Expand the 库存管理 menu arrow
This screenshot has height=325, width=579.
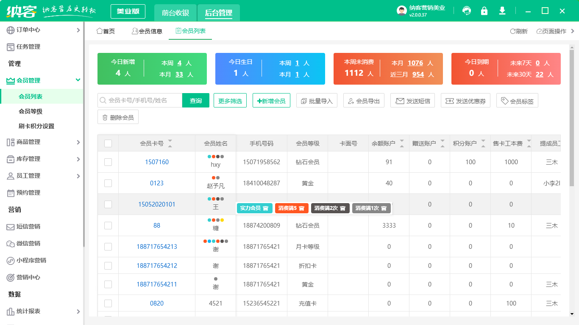pyautogui.click(x=78, y=159)
